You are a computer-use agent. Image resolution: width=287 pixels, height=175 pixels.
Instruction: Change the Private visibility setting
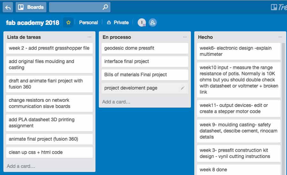coord(118,23)
